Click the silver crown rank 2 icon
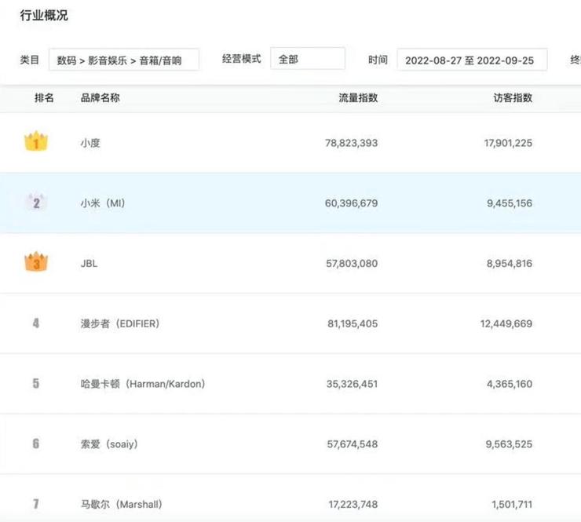This screenshot has height=522, width=581. pyautogui.click(x=36, y=203)
